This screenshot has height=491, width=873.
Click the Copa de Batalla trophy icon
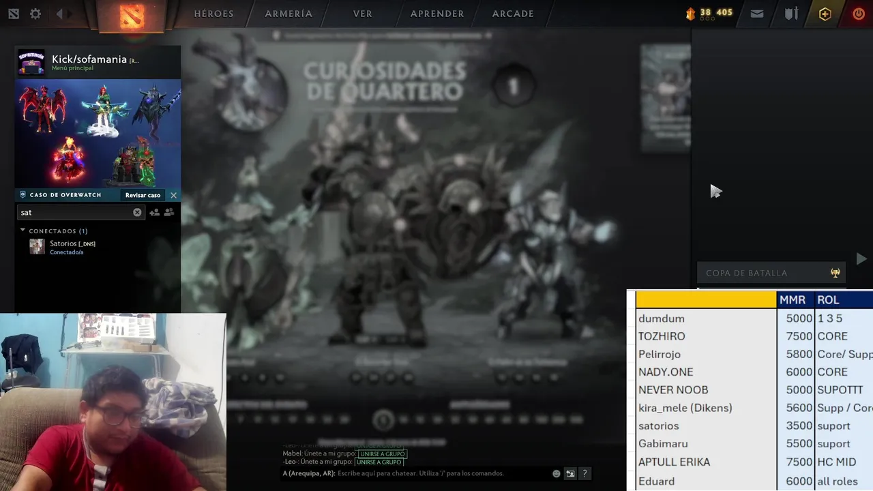pyautogui.click(x=835, y=273)
